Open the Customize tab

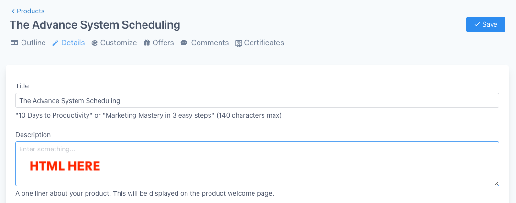point(119,43)
